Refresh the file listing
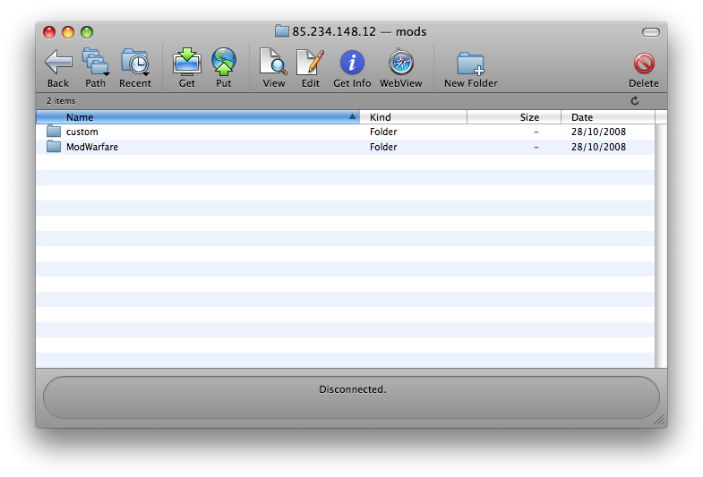The height and width of the screenshot is (477, 703). point(635,101)
